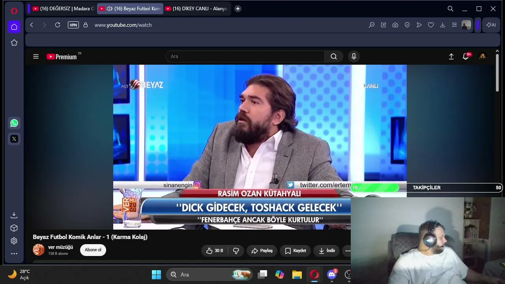Like the video (30 B)
The width and height of the screenshot is (505, 284).
(215, 250)
